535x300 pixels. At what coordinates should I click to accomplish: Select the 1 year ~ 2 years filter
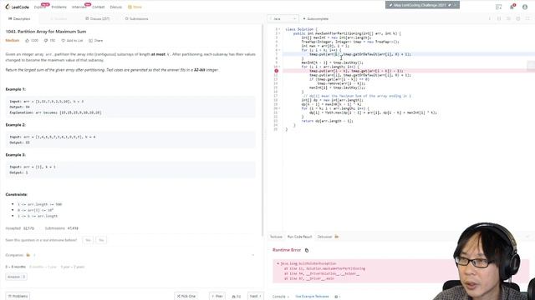(73, 267)
